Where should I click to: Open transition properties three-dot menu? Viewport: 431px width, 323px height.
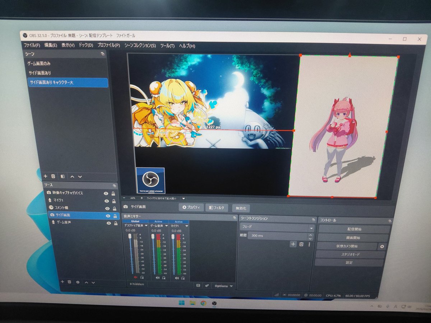[309, 244]
